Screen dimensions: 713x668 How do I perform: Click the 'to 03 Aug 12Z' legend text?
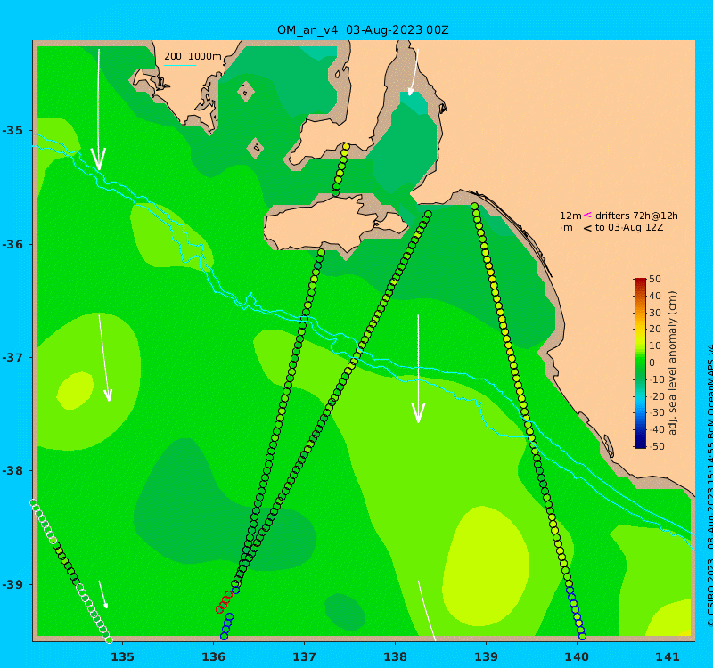point(629,227)
